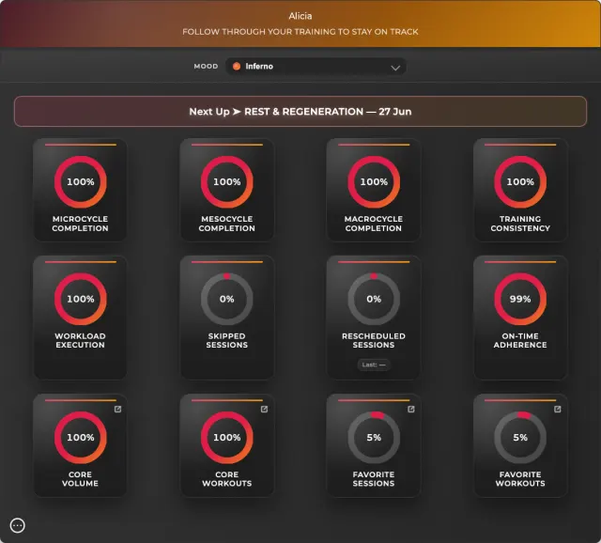Select the Skipped Sessions 0% card

tap(227, 318)
